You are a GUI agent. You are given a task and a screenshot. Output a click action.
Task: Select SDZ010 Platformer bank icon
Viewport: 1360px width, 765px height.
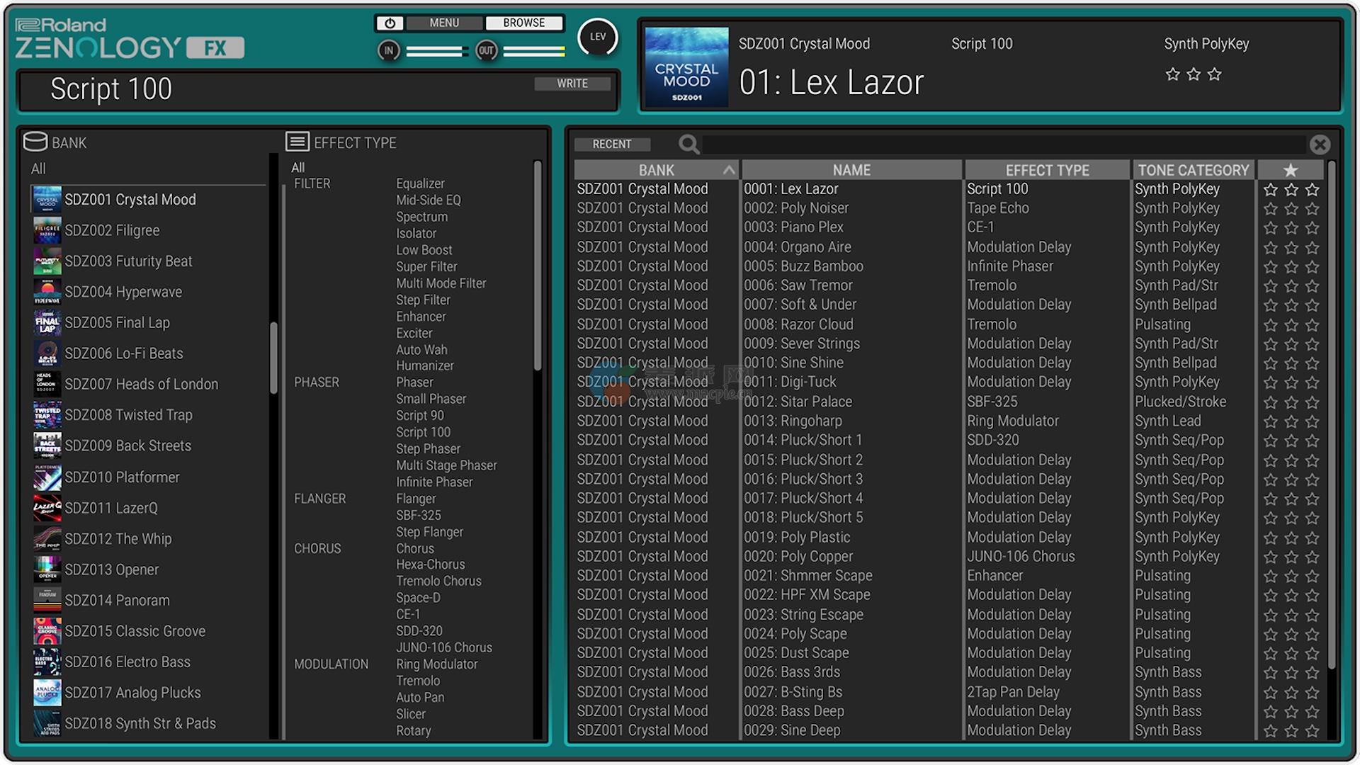point(47,477)
